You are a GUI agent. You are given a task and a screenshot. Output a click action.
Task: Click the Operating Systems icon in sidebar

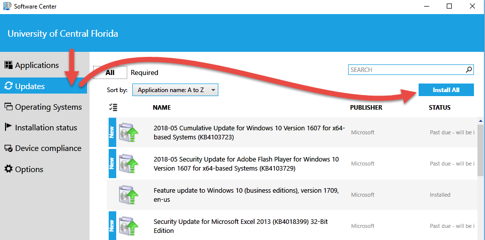tap(9, 107)
